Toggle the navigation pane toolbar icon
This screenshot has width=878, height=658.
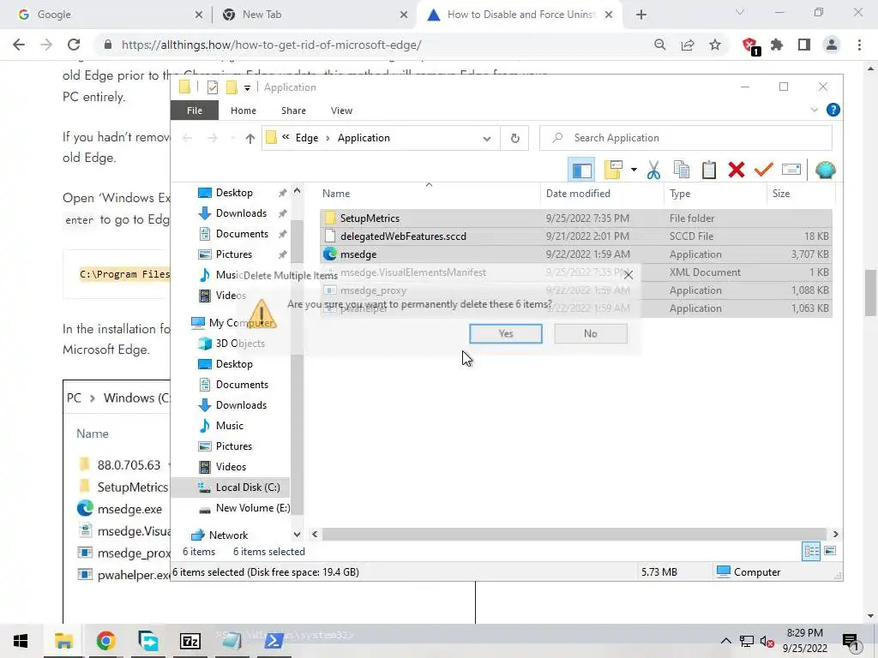581,170
